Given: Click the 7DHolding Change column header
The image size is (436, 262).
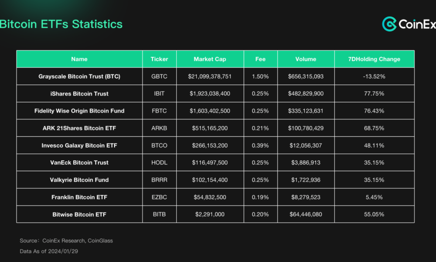Looking at the screenshot, I should point(374,59).
